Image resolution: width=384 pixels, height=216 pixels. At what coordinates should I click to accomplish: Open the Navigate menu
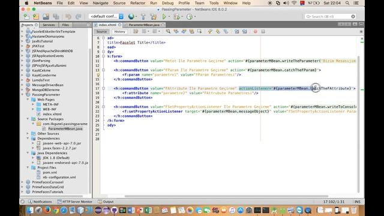click(x=100, y=3)
